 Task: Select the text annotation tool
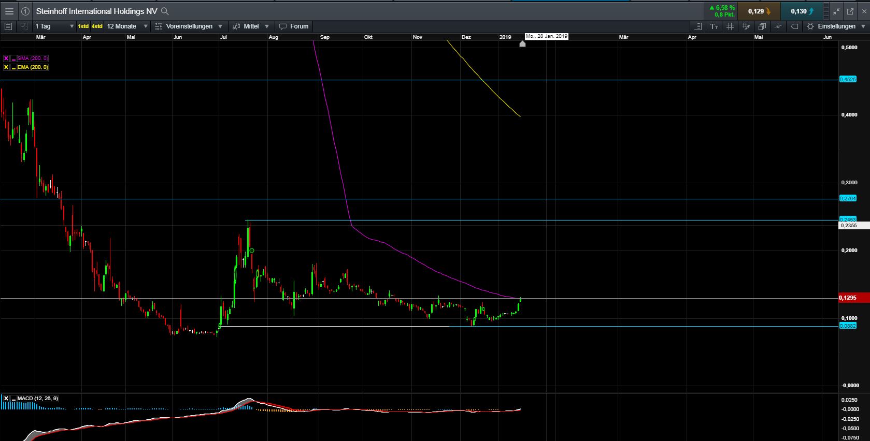(x=714, y=26)
